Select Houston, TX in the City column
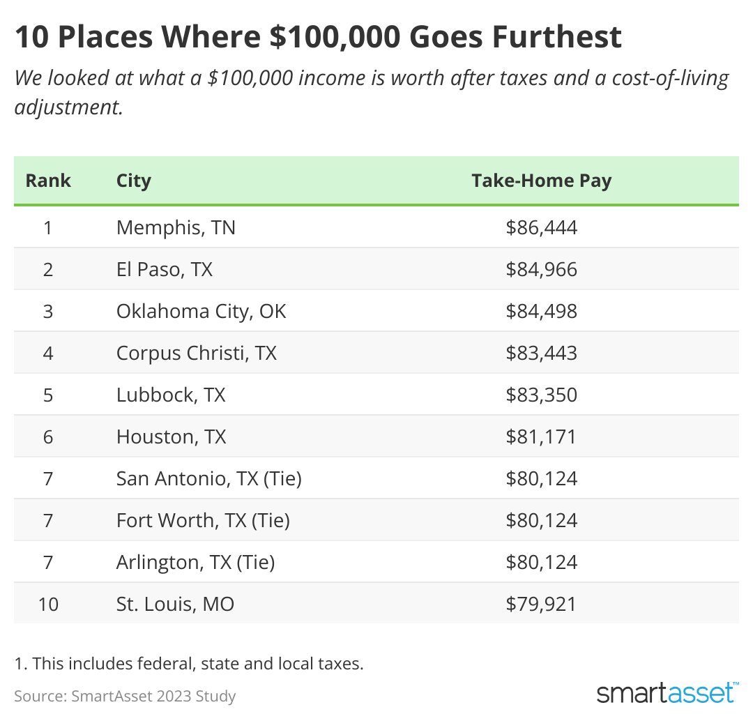753x721 pixels. click(171, 437)
